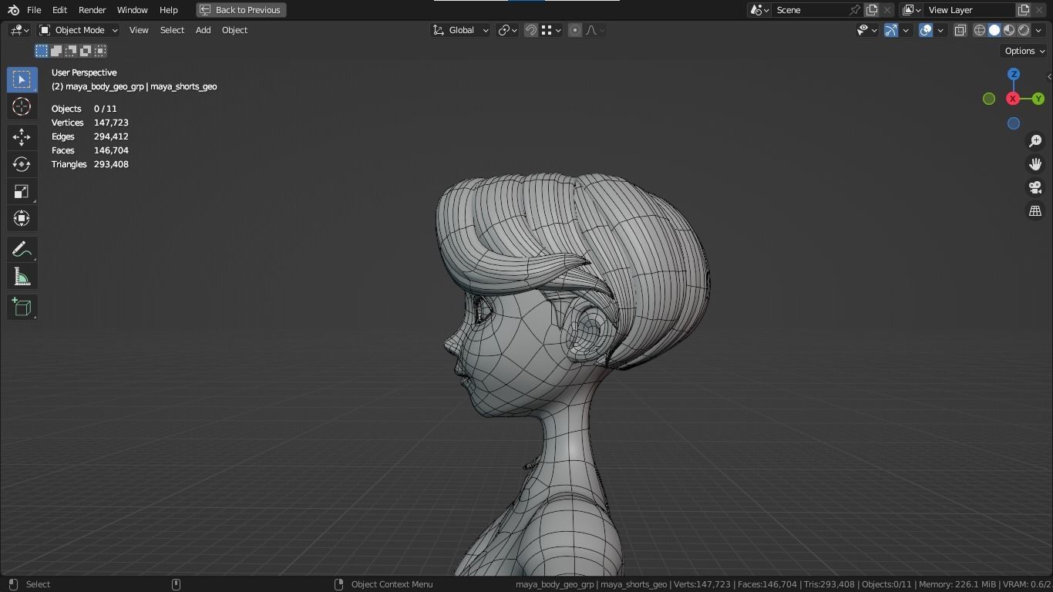
Task: Toggle viewport gizmos display
Action: click(x=891, y=30)
